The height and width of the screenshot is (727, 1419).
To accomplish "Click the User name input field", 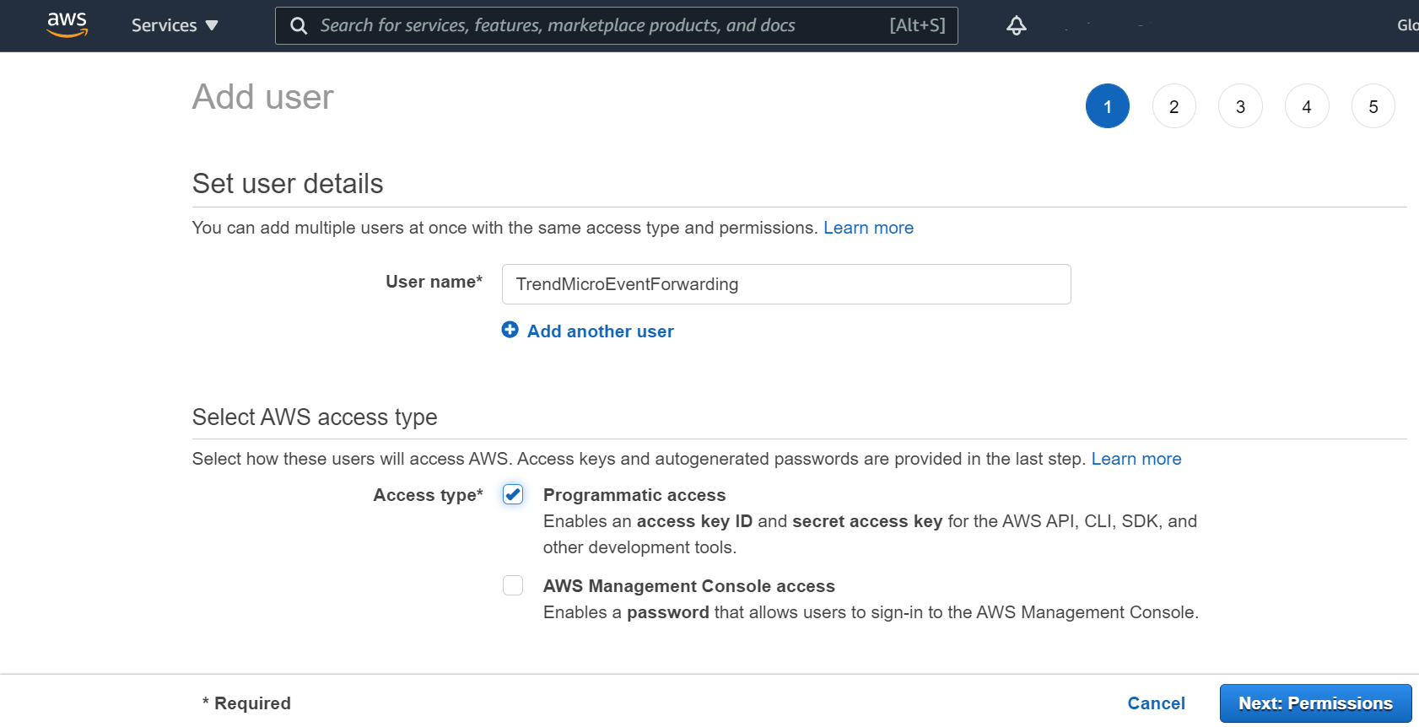I will coord(785,284).
